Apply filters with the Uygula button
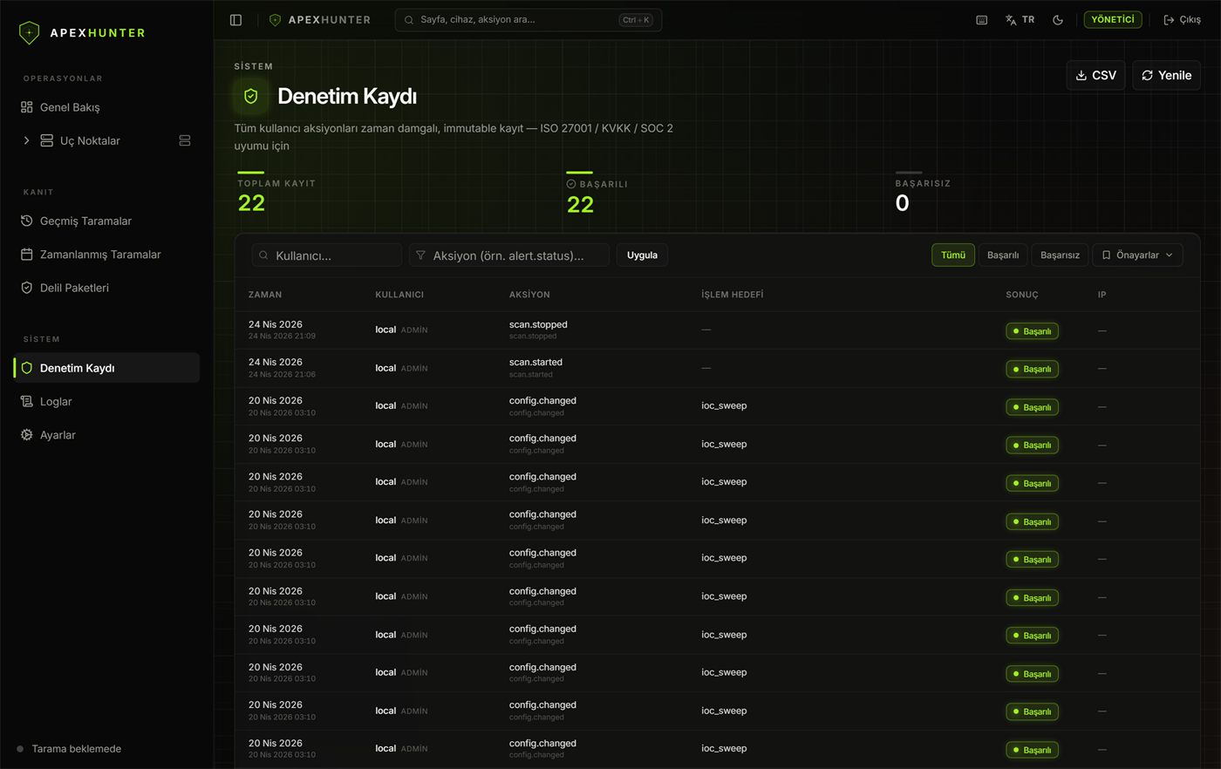The width and height of the screenshot is (1221, 769). [x=642, y=255]
